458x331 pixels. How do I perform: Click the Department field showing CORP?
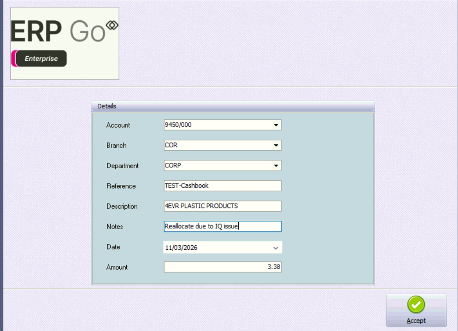pyautogui.click(x=217, y=165)
